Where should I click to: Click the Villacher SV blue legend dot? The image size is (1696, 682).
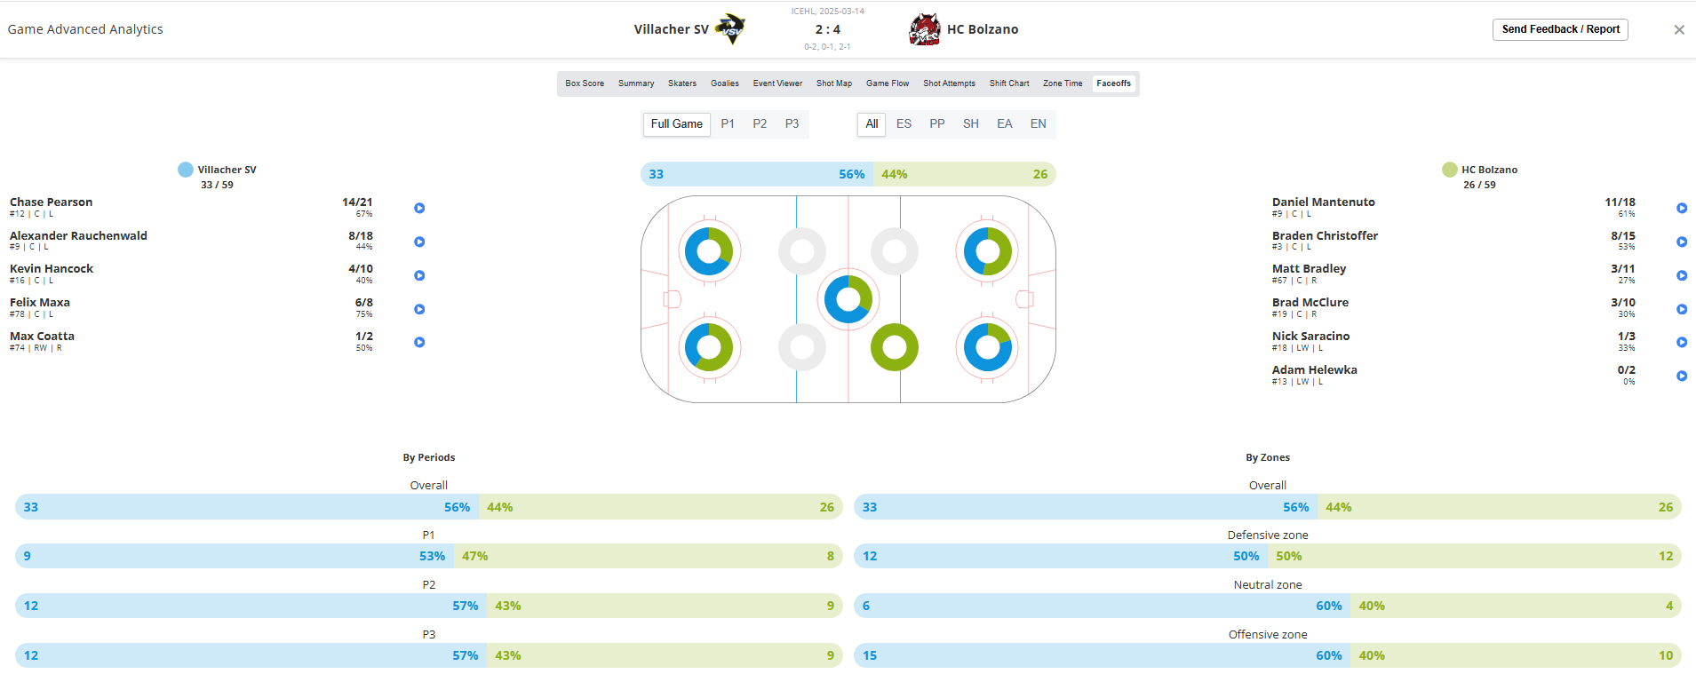(x=186, y=170)
